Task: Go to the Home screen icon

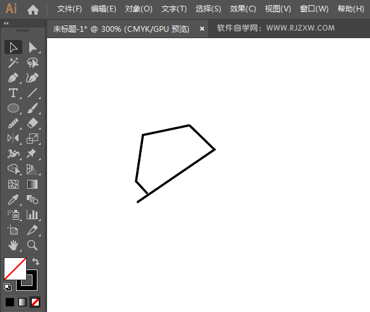Action: [33, 10]
